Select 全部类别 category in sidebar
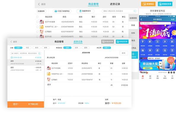The height and width of the screenshot is (113, 176). pos(133,18)
